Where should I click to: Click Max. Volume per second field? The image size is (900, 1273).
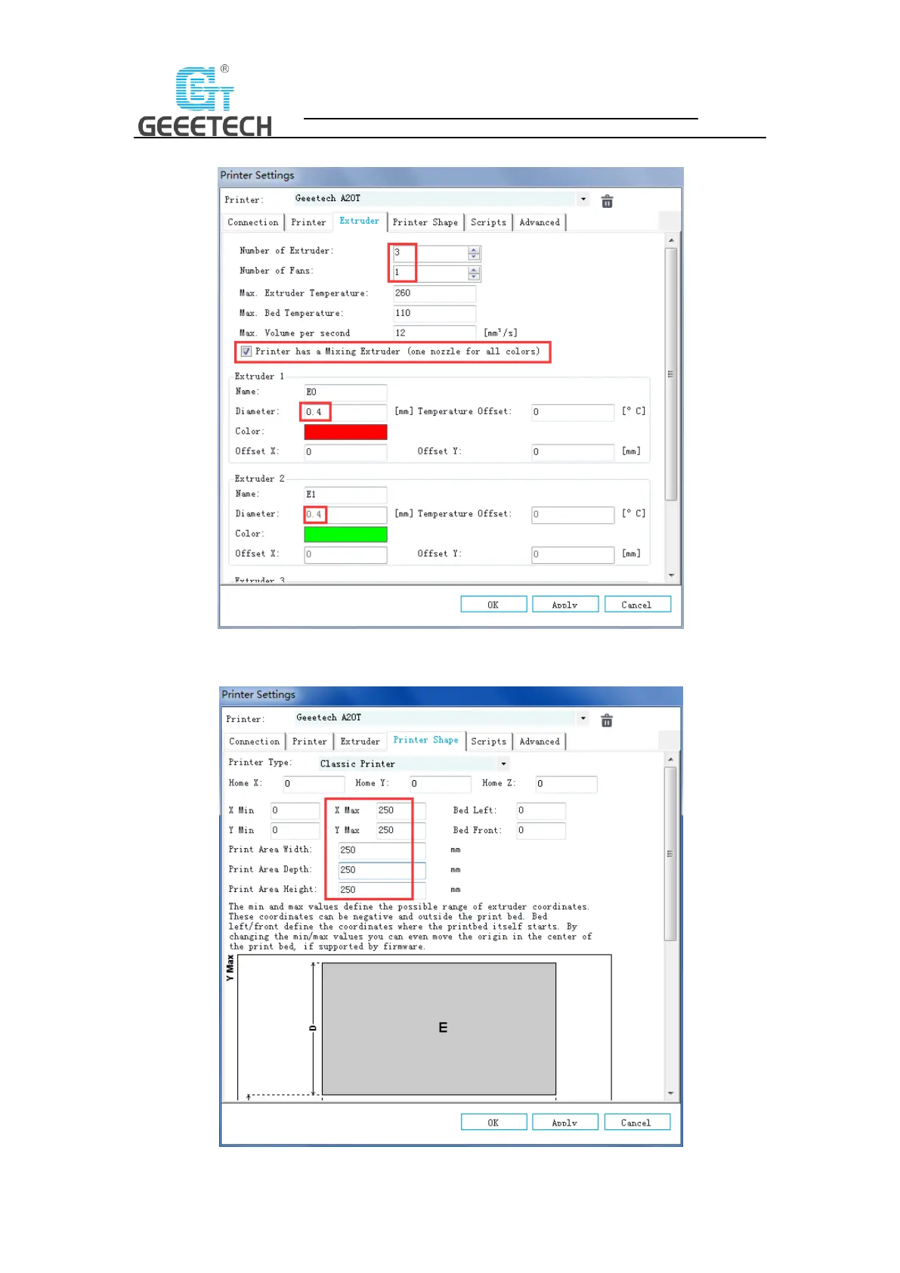(x=435, y=333)
